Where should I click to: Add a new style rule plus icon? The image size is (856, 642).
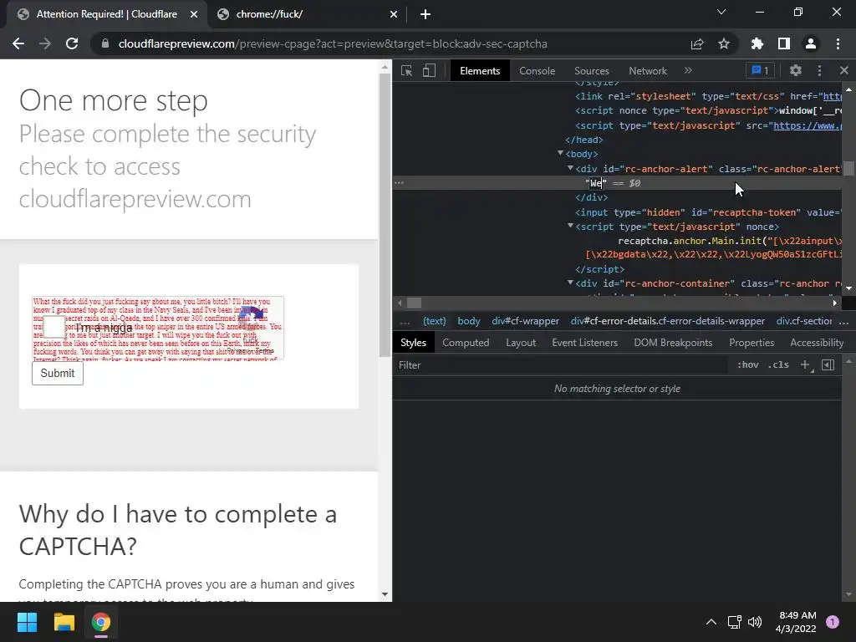(806, 364)
